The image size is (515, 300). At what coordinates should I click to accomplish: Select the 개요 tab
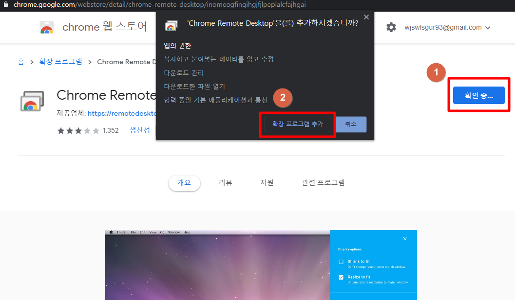(x=184, y=183)
